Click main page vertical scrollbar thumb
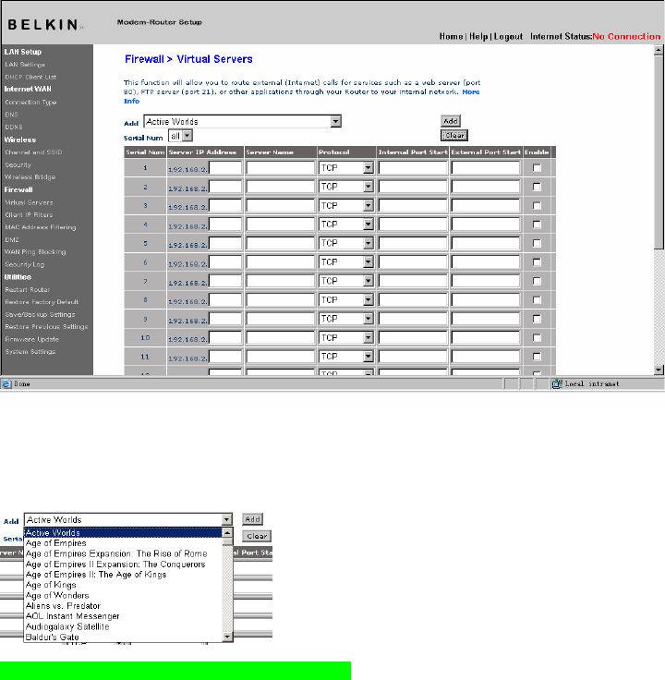 pos(659,152)
